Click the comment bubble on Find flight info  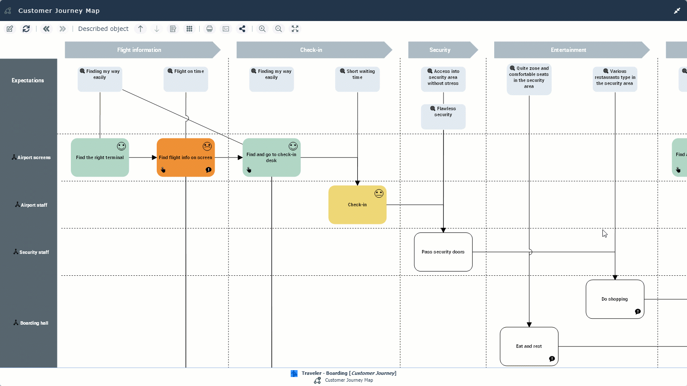(209, 170)
